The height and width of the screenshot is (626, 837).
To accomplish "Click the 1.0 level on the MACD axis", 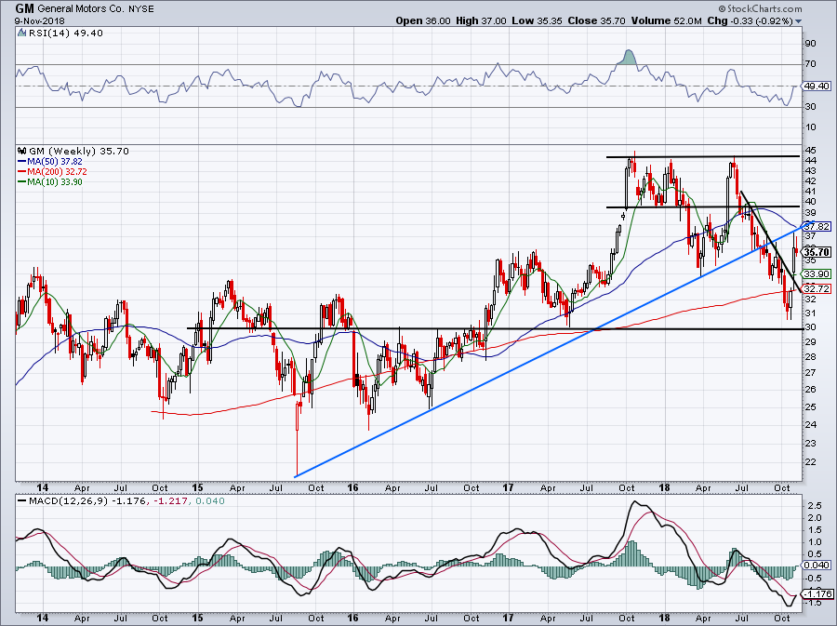I will coord(814,541).
